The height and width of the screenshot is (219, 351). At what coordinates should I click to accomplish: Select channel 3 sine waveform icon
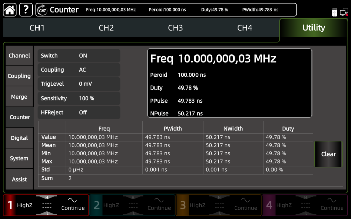(x=245, y=200)
